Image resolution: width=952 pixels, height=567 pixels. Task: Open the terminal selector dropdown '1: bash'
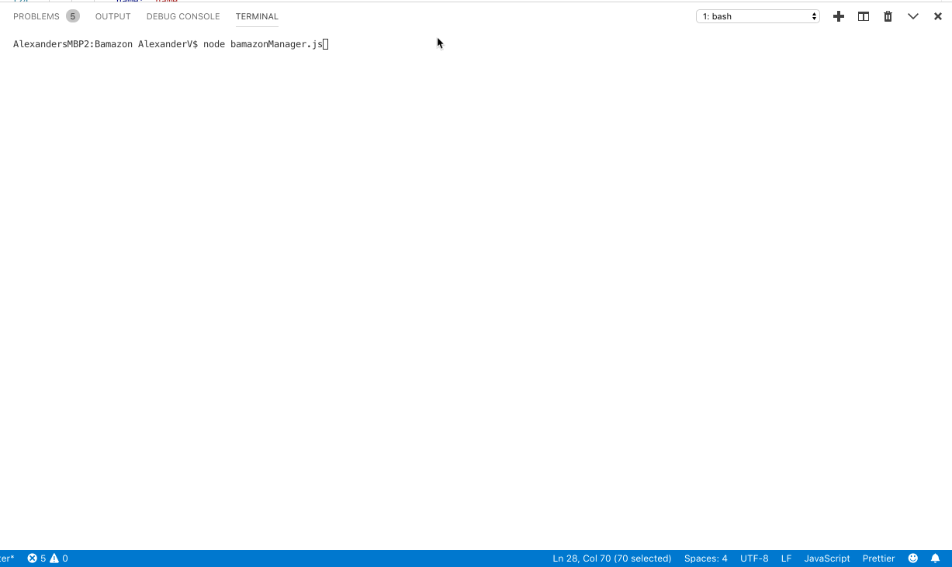point(758,16)
